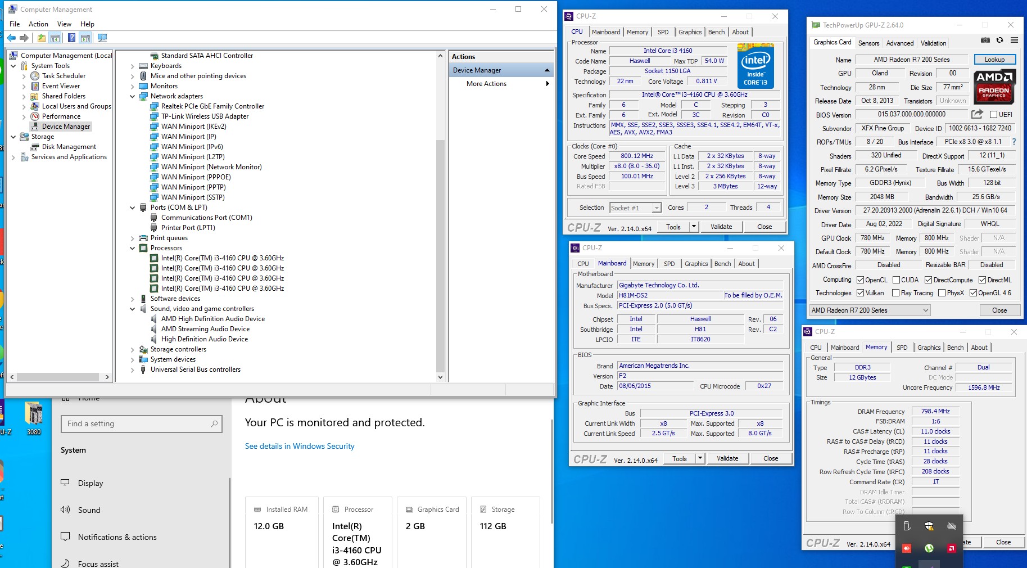Image resolution: width=1027 pixels, height=568 pixels.
Task: Open the Action menu in Computer Management
Action: pyautogui.click(x=38, y=24)
